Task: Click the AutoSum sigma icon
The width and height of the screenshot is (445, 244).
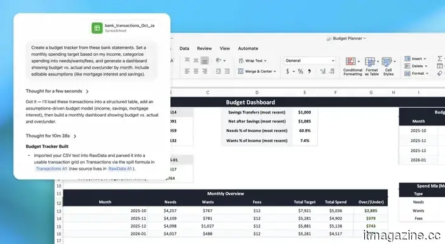Action: point(440,58)
